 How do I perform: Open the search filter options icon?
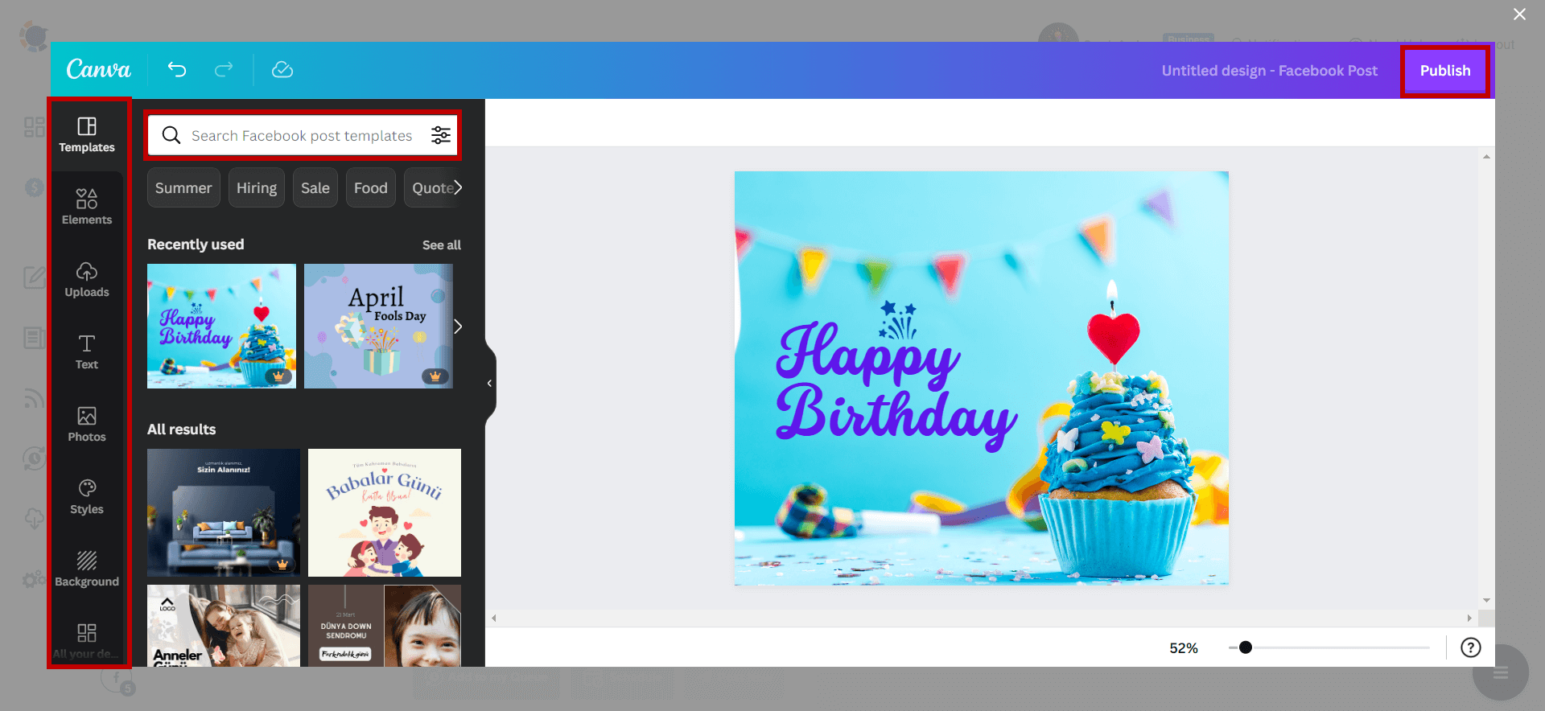click(x=441, y=135)
